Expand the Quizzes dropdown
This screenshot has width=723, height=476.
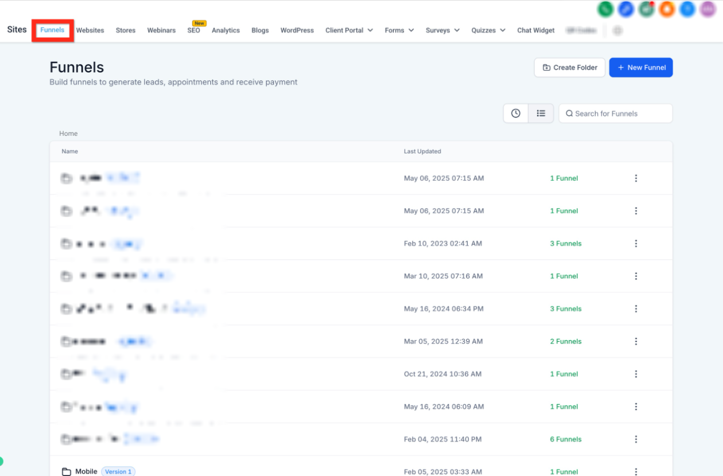point(488,30)
